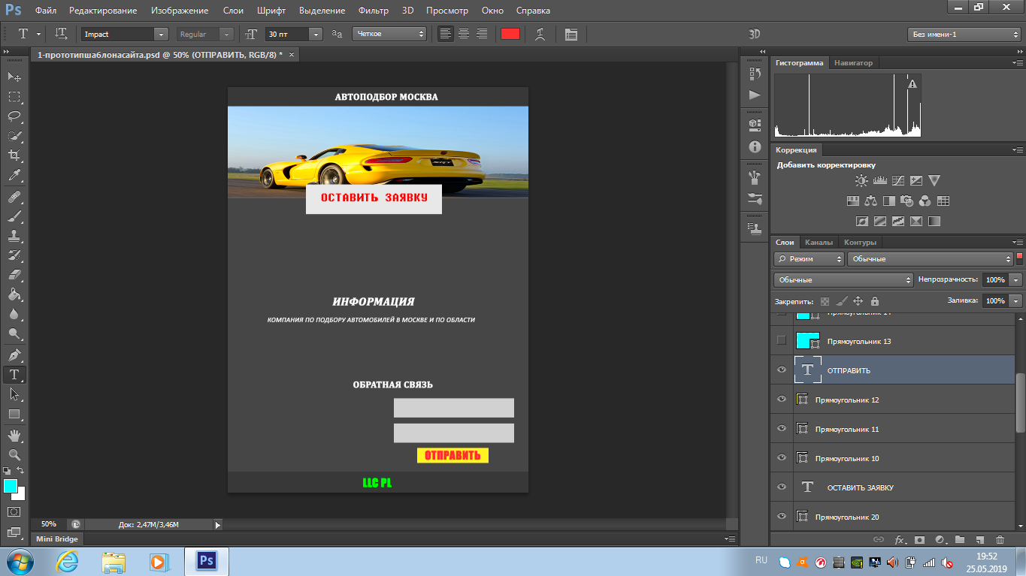
Task: Center align text in options bar
Action: [x=464, y=34]
